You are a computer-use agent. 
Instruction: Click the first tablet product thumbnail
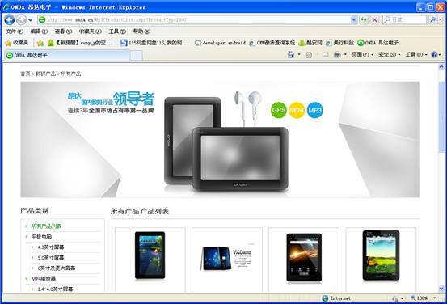click(x=150, y=255)
